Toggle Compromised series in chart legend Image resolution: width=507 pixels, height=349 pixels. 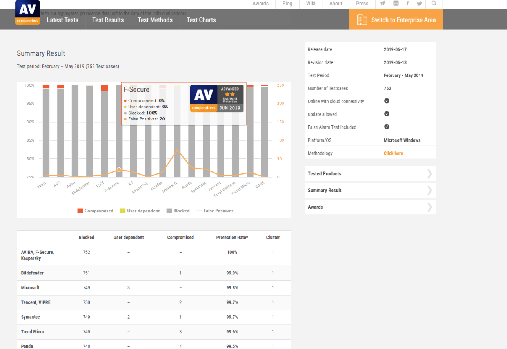point(95,211)
